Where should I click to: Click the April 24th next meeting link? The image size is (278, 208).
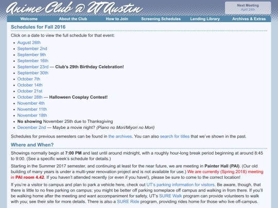click(x=248, y=10)
